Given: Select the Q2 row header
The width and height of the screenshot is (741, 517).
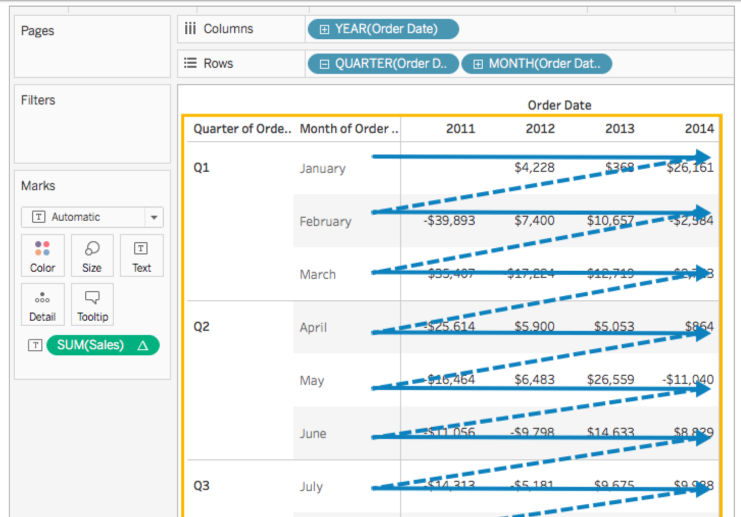Looking at the screenshot, I should pos(201,327).
